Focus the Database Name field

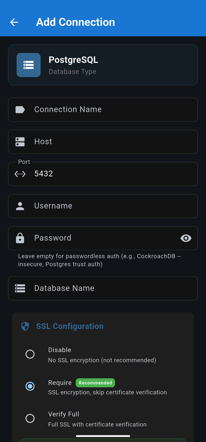click(x=103, y=288)
